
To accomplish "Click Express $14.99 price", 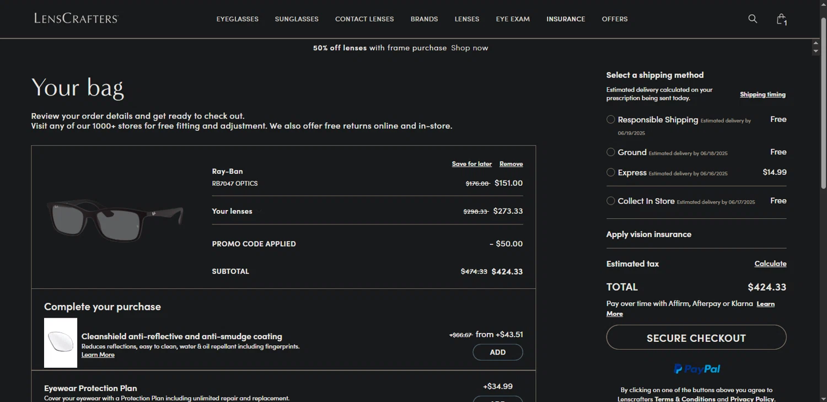I will tap(775, 172).
